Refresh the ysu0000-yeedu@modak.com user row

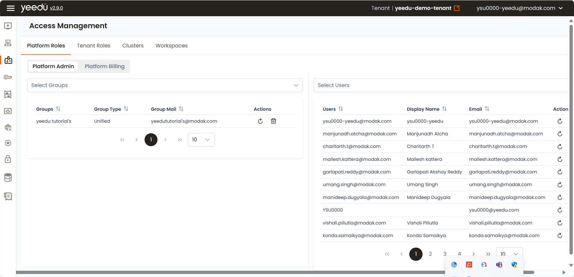(x=560, y=121)
